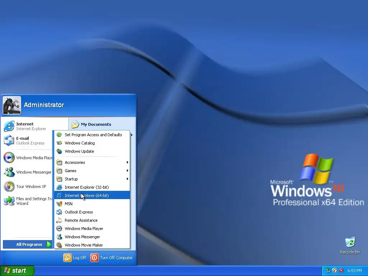Click the network connection tray icon
Screen dimensions: 368x276
pos(328,271)
